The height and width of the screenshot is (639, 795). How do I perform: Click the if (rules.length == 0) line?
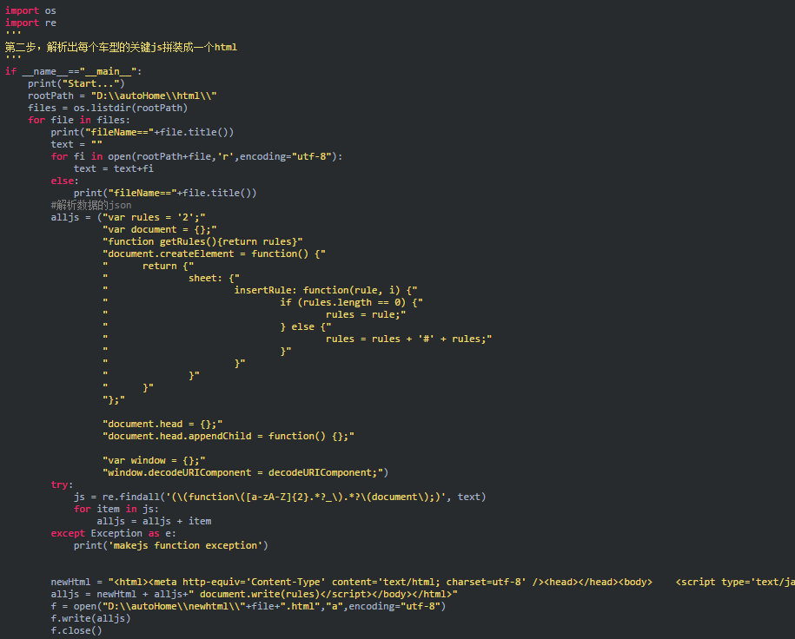tap(262, 302)
